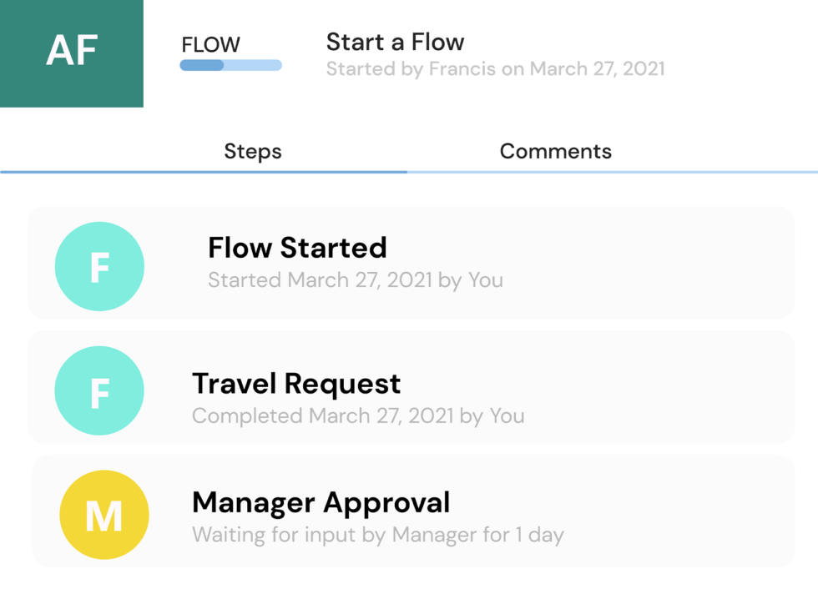Select the Steps tab
818x594 pixels.
pos(252,151)
